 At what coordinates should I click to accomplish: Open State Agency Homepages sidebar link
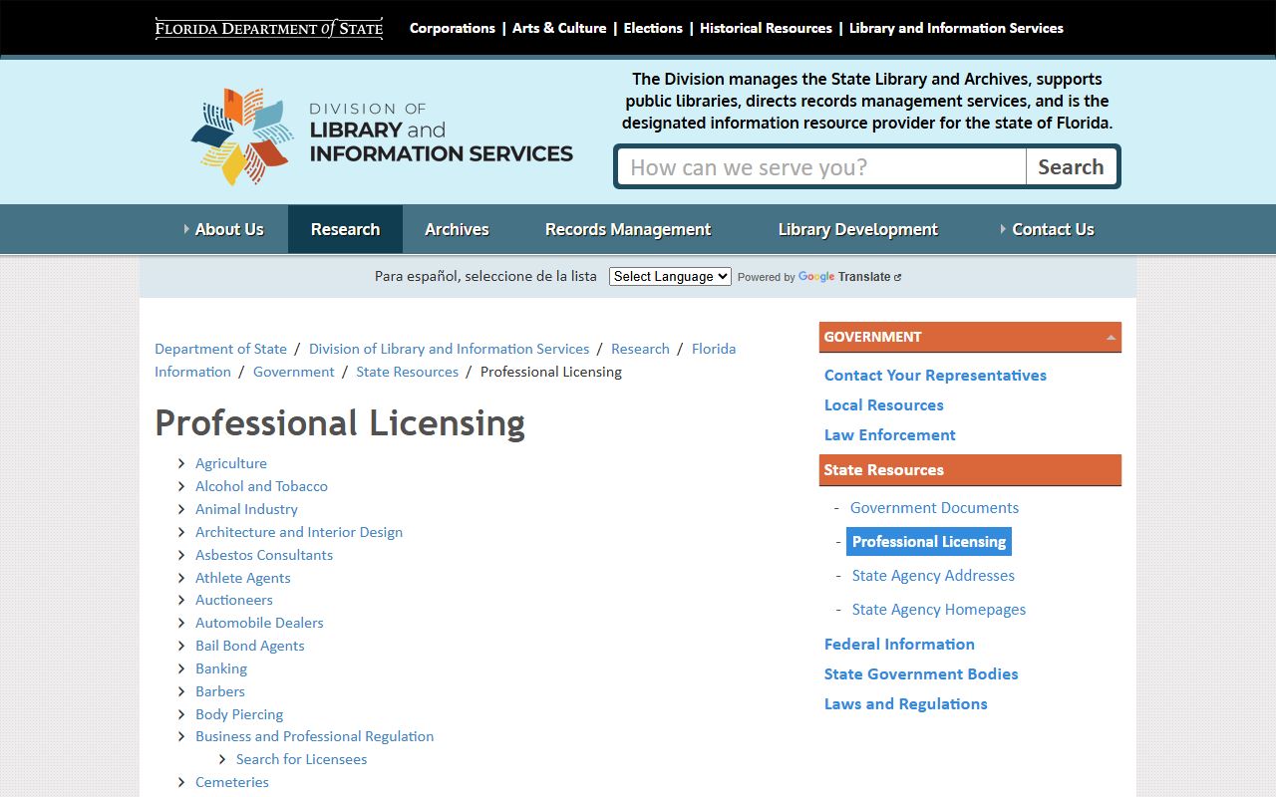[x=938, y=610]
